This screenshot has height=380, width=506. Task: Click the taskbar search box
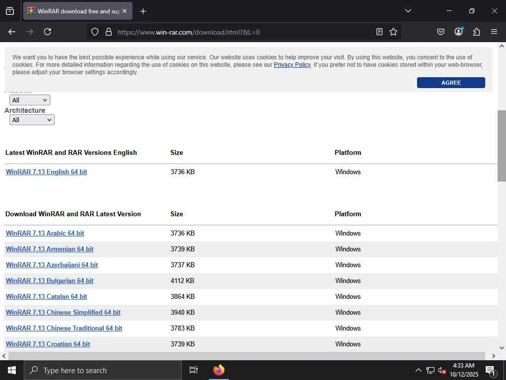103,370
